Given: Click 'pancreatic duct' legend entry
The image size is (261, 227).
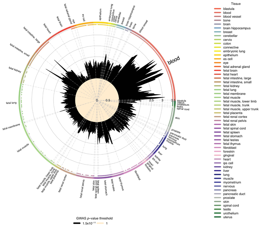Looking at the screenshot, I should [x=234, y=194].
